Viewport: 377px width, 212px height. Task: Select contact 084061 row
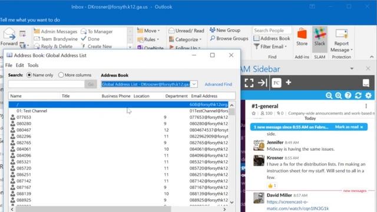[118, 149]
